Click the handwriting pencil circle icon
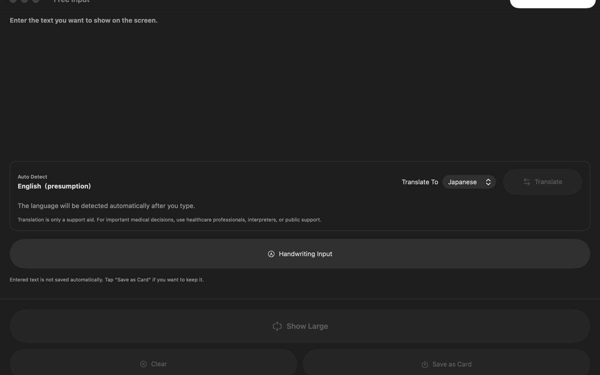The image size is (600, 375). point(271,254)
